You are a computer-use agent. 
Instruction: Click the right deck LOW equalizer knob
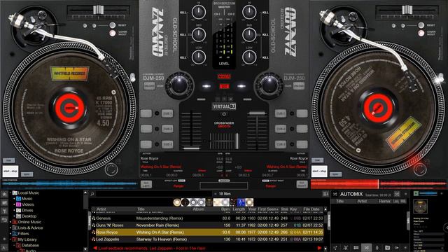(249, 57)
